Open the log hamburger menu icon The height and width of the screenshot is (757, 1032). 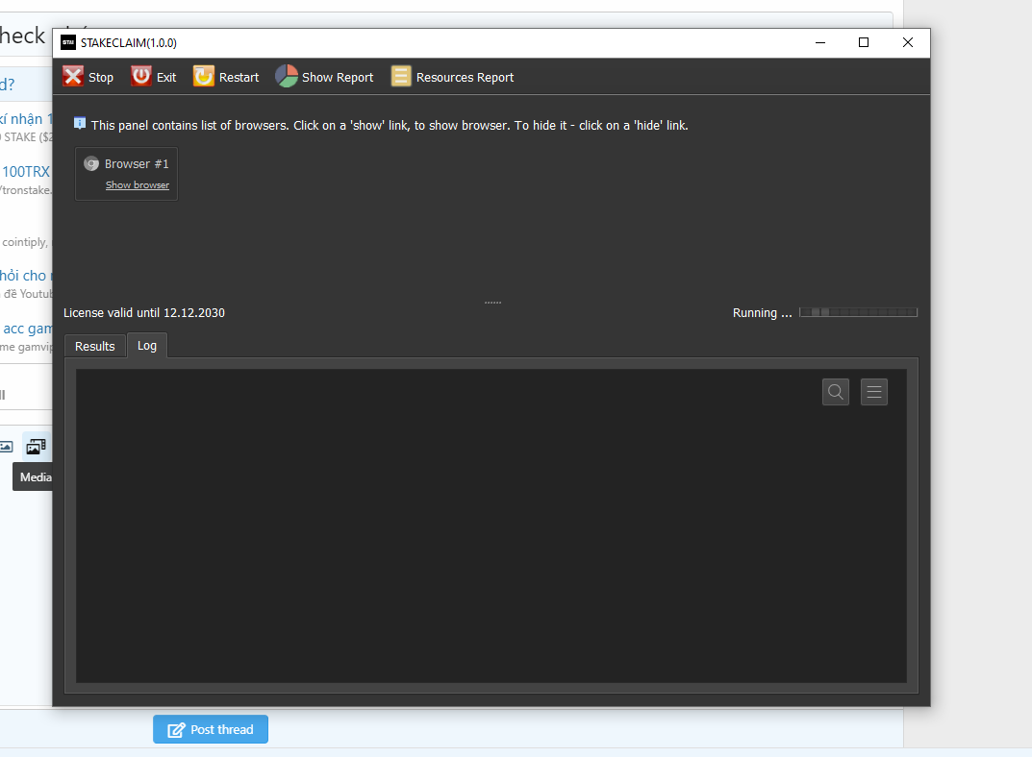(874, 392)
